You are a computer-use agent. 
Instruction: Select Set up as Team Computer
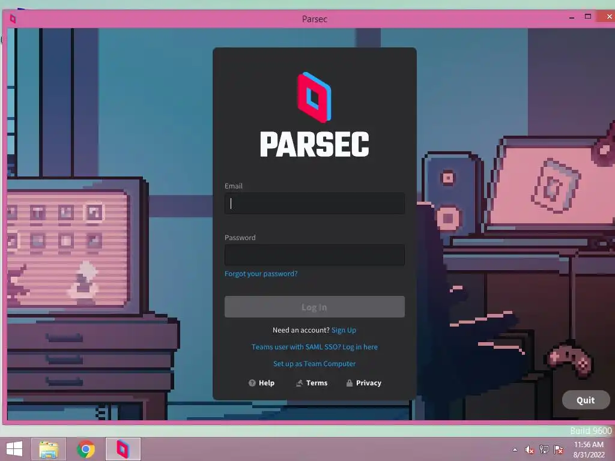coord(315,364)
